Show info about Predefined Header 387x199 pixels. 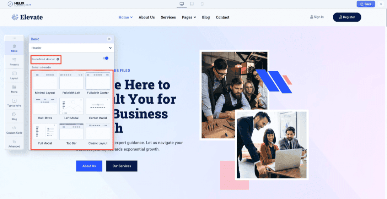pos(58,59)
